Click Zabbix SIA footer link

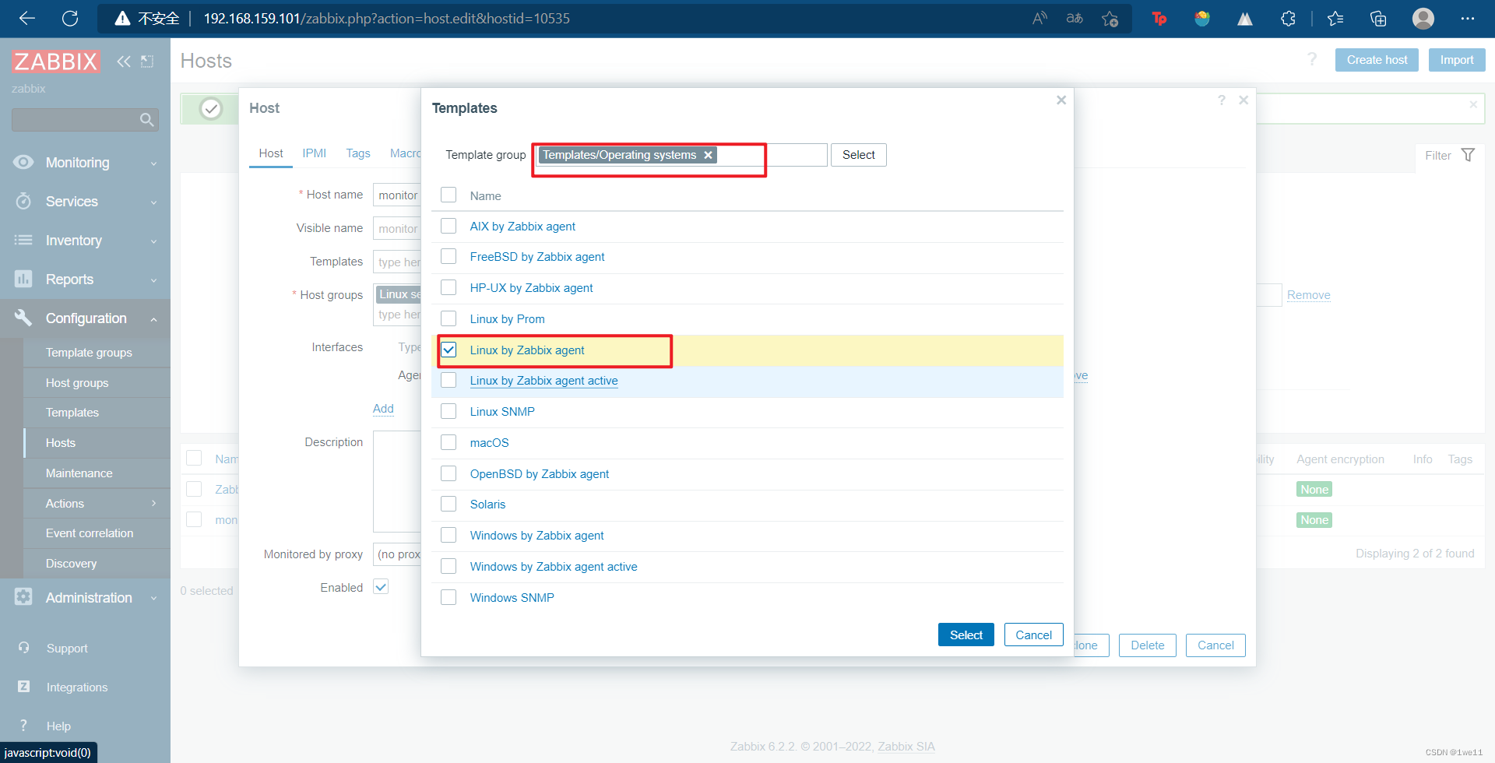tap(906, 747)
